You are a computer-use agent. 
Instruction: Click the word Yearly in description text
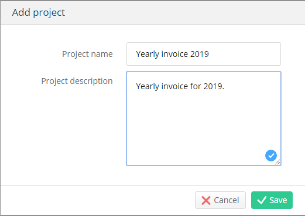tap(148, 86)
